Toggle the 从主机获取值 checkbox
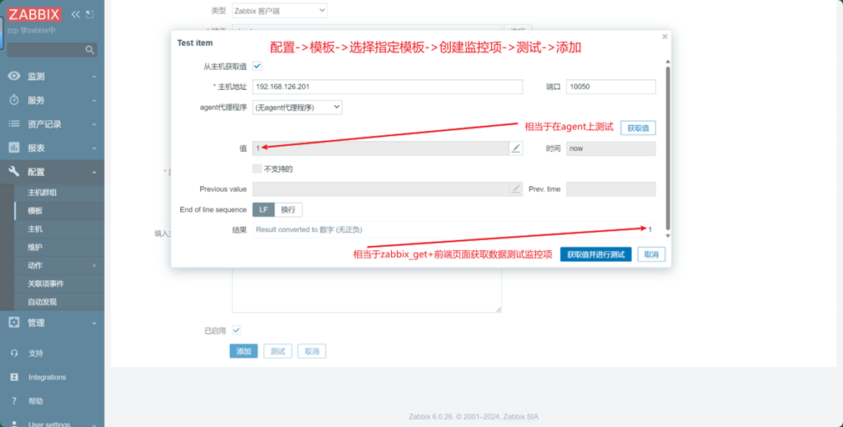The width and height of the screenshot is (843, 427). click(257, 66)
